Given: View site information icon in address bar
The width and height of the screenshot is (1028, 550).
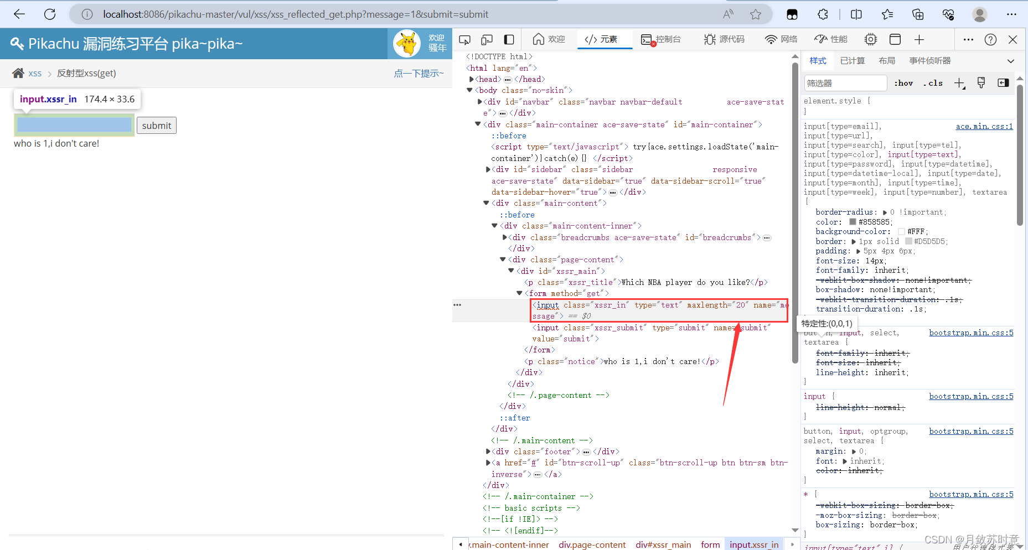Looking at the screenshot, I should tap(87, 14).
